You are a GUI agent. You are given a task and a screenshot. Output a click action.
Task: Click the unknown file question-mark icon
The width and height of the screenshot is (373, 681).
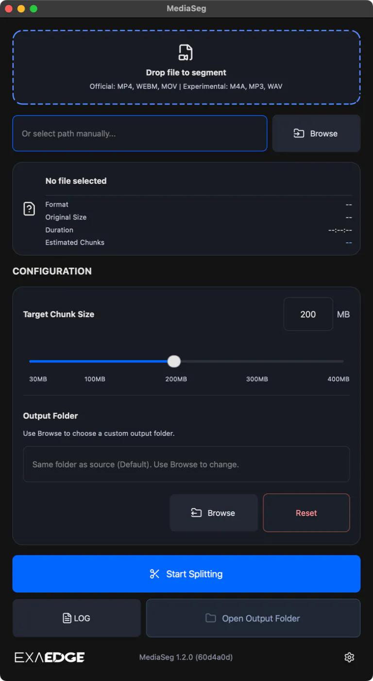click(x=29, y=209)
